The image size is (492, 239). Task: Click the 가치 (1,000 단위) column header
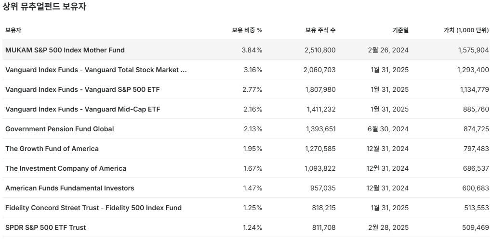point(466,30)
